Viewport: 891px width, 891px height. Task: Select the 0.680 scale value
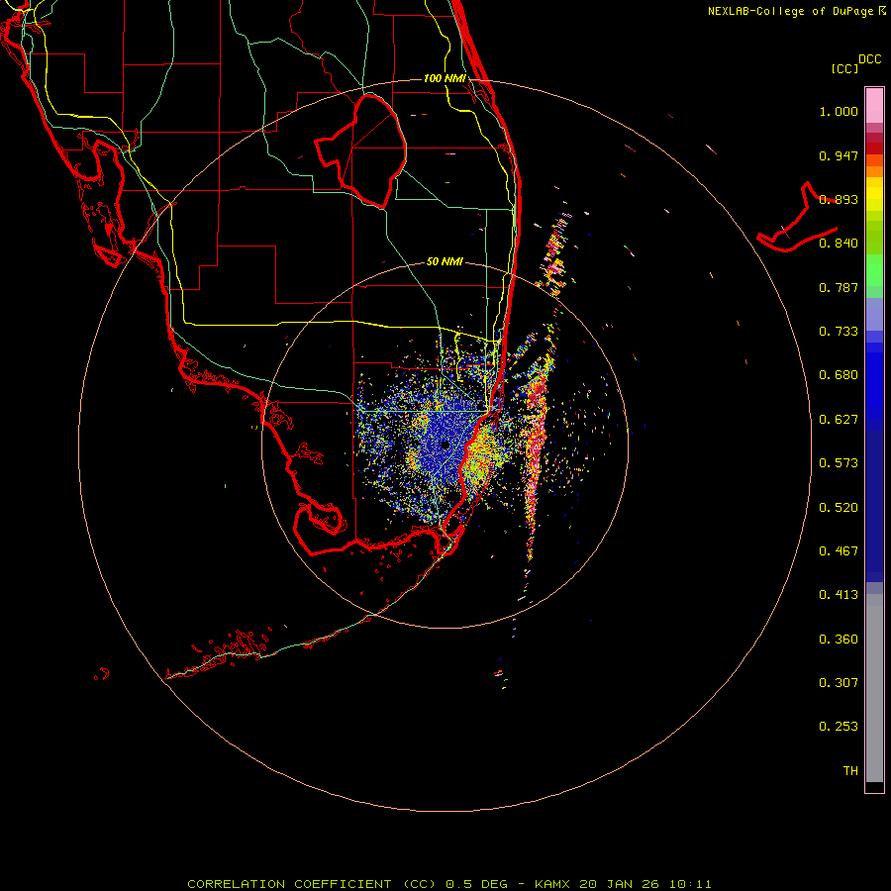(x=839, y=375)
